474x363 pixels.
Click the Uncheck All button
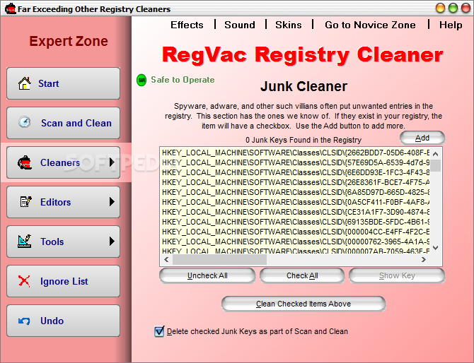pyautogui.click(x=207, y=275)
